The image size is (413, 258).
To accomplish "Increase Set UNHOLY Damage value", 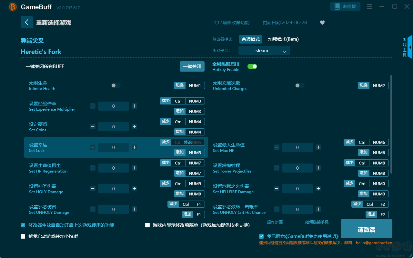I will click(x=135, y=209).
